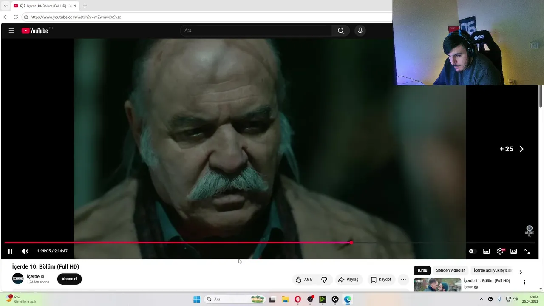Click the ABONE watermark subscribe badge in video

click(x=529, y=231)
